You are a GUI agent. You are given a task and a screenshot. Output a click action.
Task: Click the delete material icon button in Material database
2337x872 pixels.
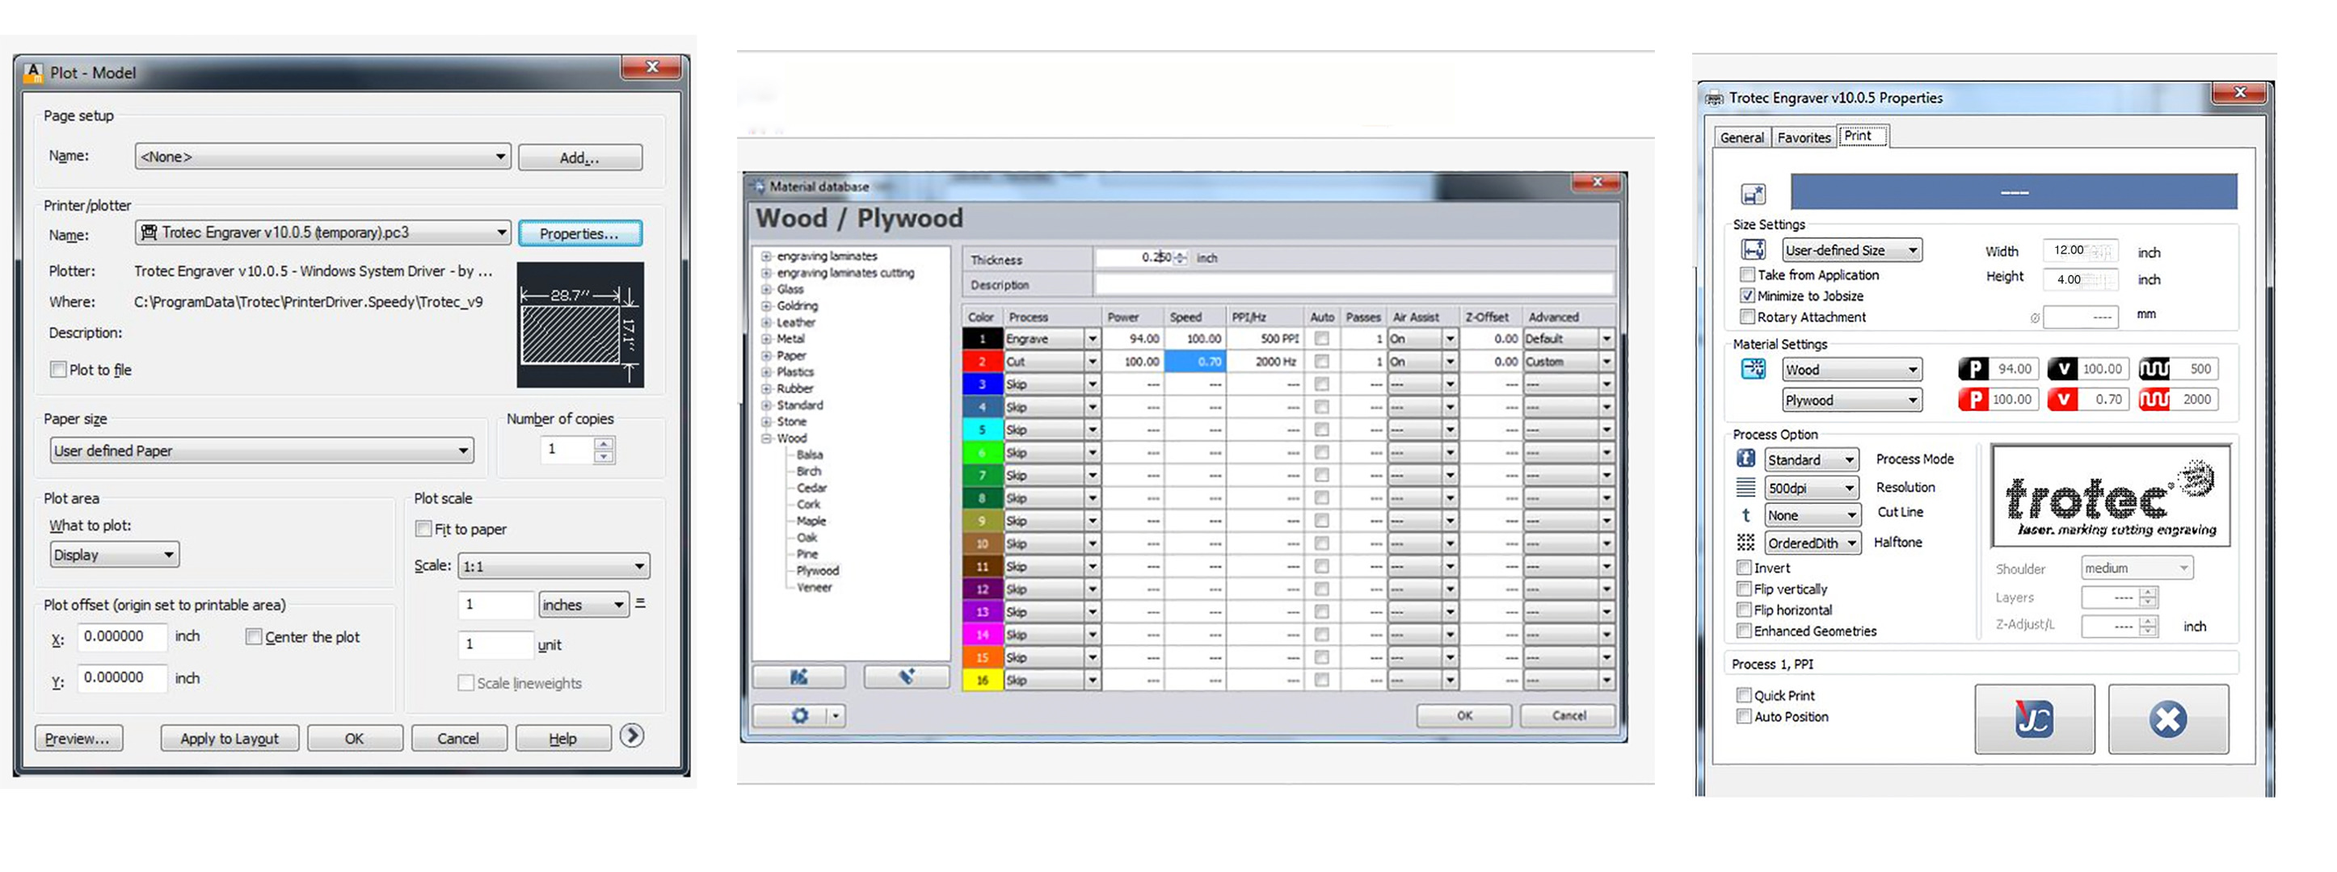pos(905,677)
